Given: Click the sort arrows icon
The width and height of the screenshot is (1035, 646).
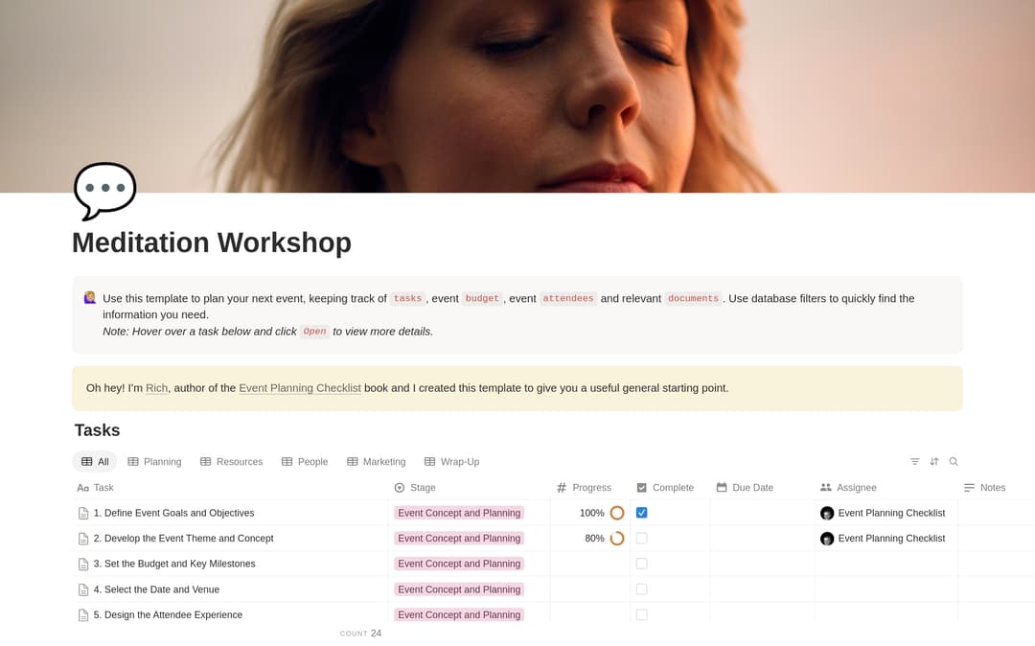Looking at the screenshot, I should point(934,461).
